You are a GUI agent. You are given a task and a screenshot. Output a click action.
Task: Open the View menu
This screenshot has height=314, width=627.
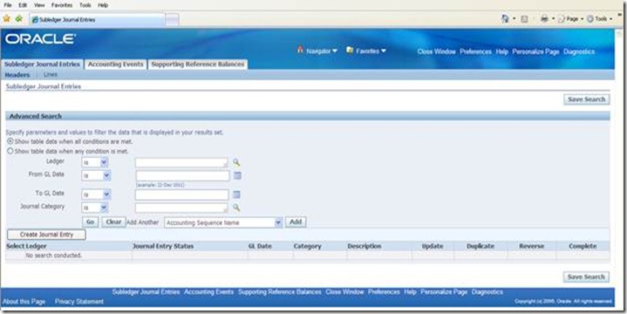pyautogui.click(x=39, y=5)
